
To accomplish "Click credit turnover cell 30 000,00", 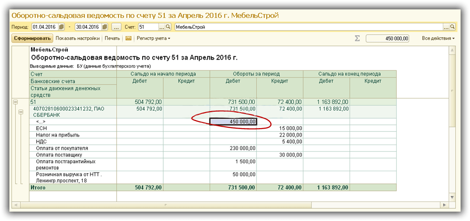I will point(280,155).
